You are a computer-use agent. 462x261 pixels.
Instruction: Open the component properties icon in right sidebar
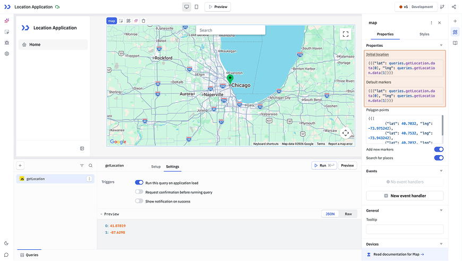[x=455, y=32]
